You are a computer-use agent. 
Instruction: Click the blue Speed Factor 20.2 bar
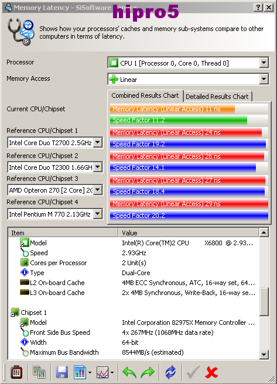(189, 215)
